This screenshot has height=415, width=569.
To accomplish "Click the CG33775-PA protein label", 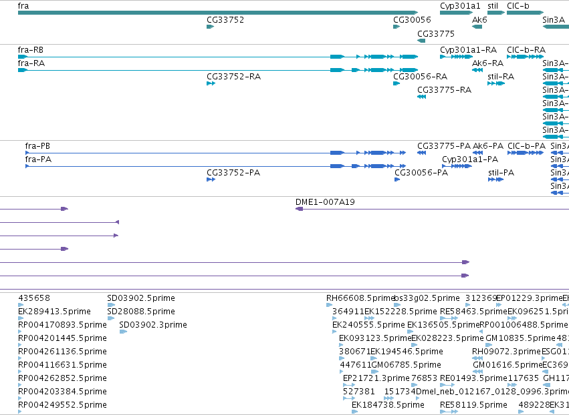I will (444, 146).
